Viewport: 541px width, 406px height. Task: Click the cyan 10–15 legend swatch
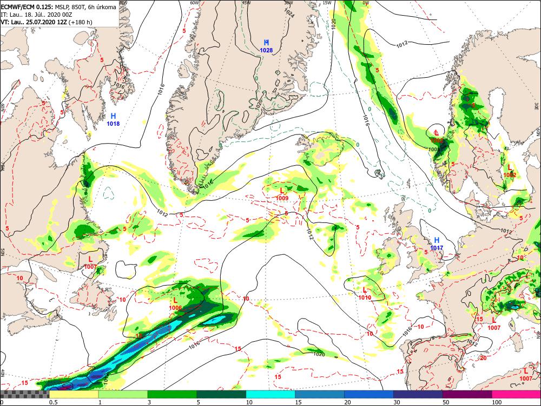point(270,394)
